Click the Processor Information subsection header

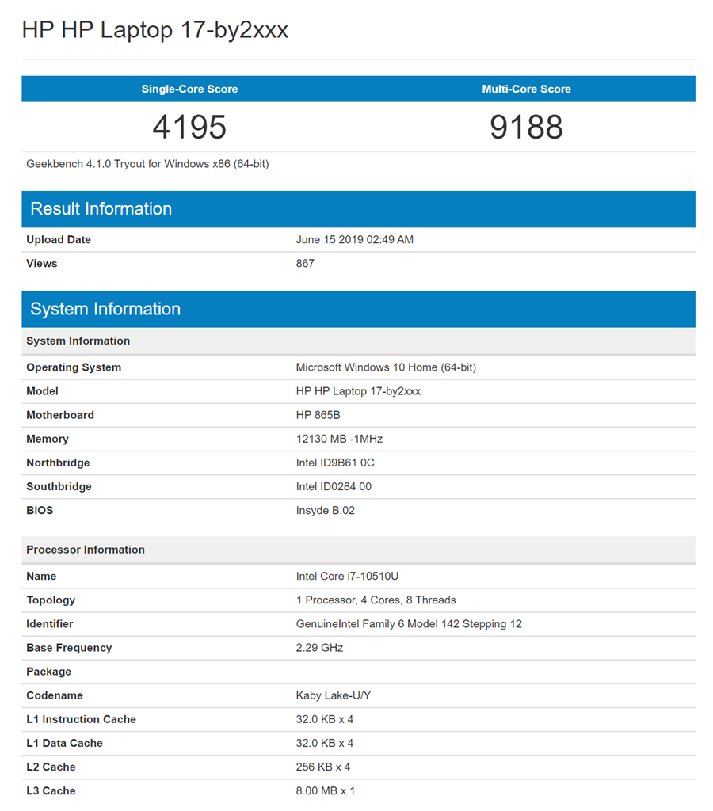(x=85, y=550)
